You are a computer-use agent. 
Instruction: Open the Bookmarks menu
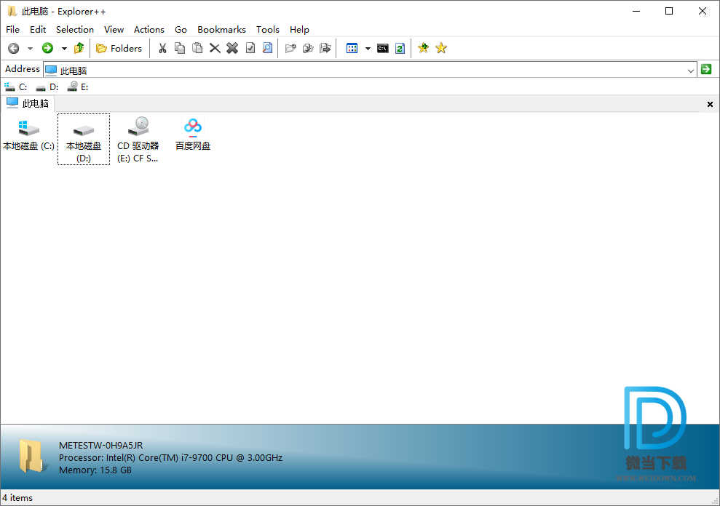click(x=221, y=30)
